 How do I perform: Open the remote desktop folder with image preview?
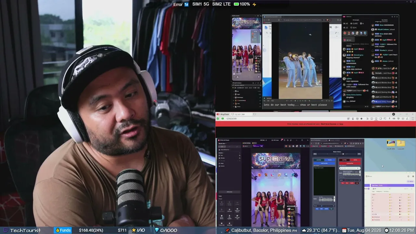pos(391,143)
